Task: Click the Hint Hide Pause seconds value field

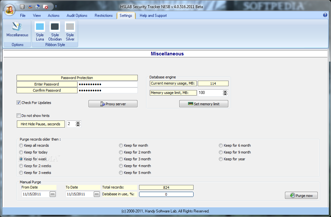Action: tap(71, 124)
